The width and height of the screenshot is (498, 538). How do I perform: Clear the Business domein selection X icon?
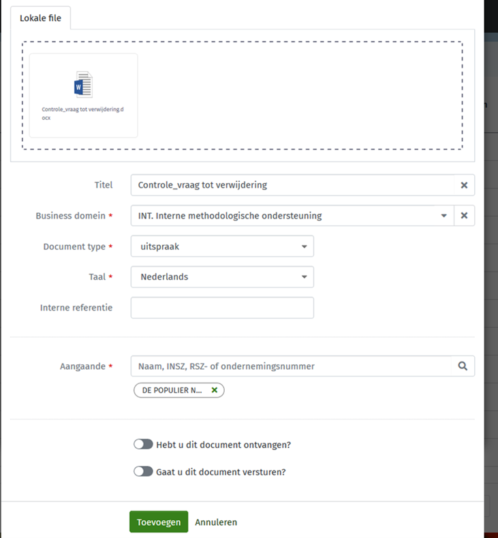tap(464, 215)
